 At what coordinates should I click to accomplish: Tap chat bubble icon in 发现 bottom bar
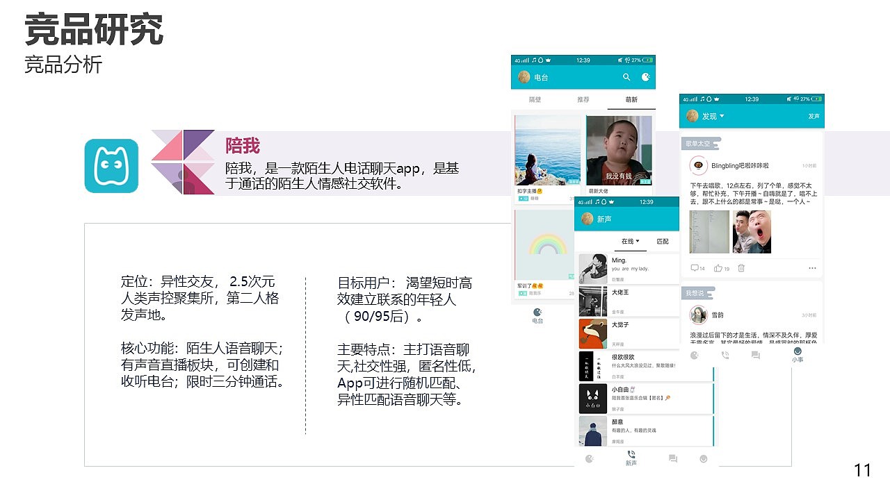(x=756, y=355)
